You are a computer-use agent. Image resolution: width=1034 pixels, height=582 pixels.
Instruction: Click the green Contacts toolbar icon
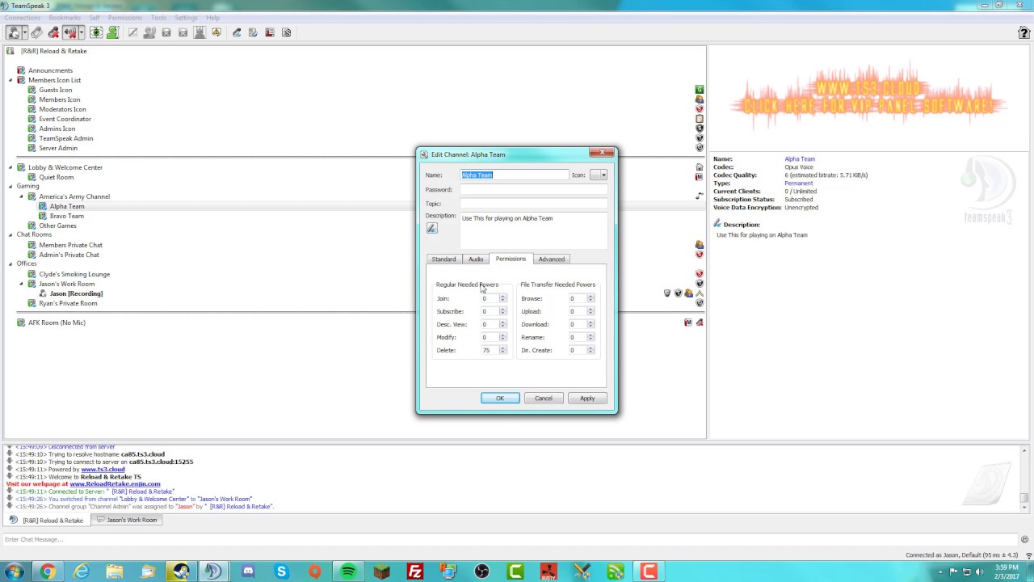point(112,32)
